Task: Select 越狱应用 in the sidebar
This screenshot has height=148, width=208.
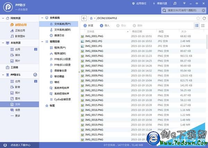Action: tap(20, 25)
